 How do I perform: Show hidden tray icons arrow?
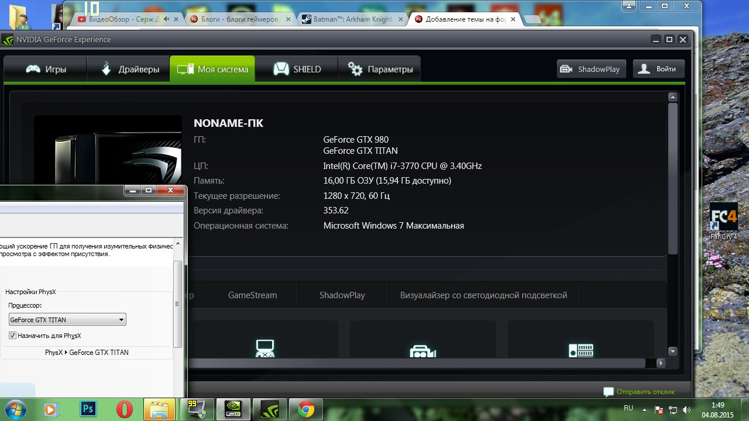point(645,410)
